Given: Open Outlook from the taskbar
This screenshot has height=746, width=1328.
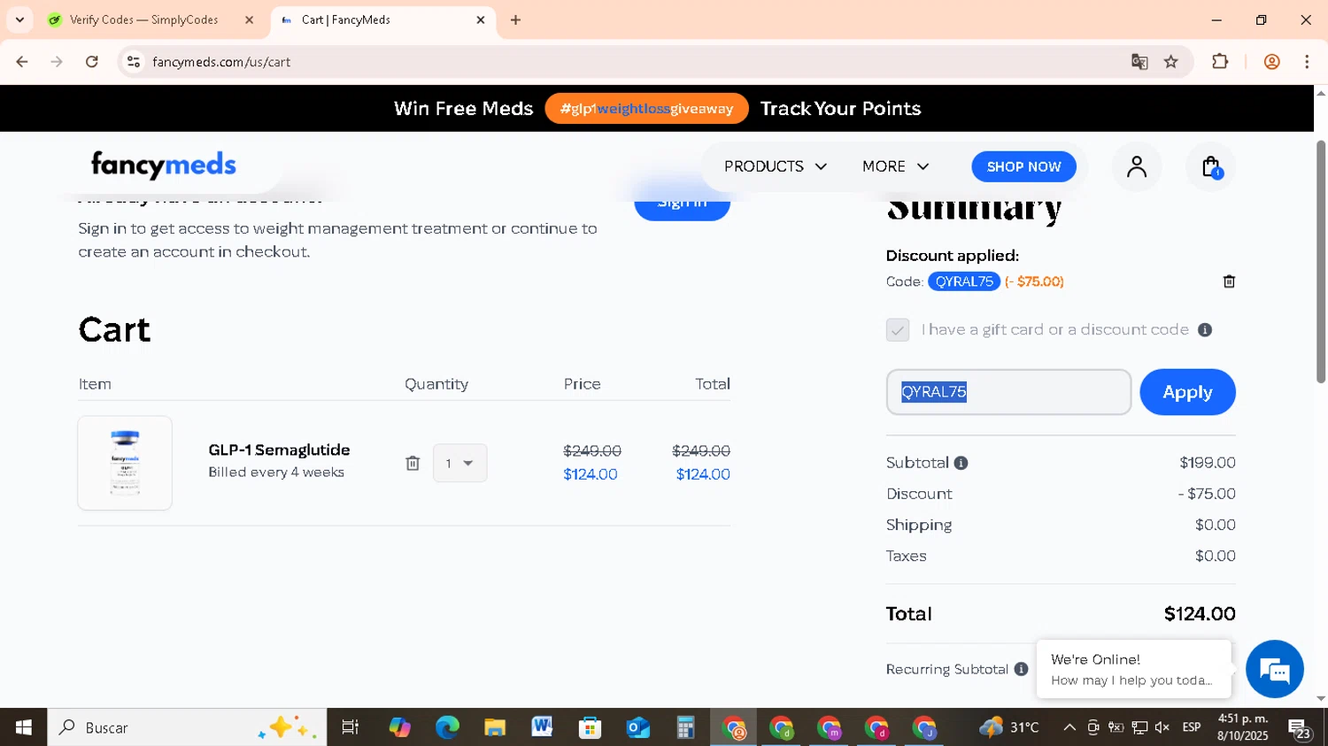Looking at the screenshot, I should (637, 727).
